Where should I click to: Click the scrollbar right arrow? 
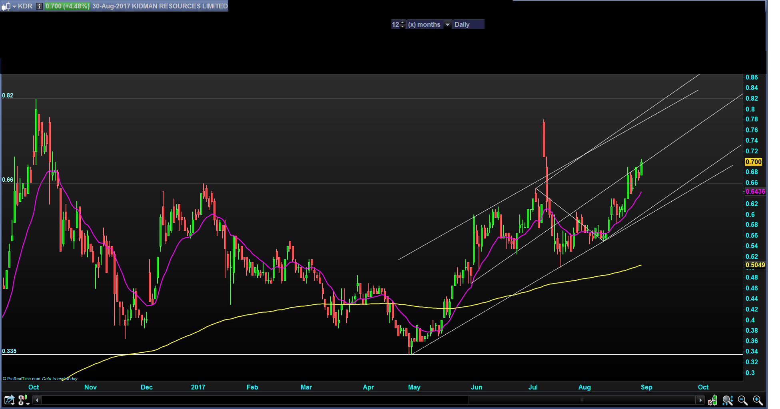click(700, 400)
